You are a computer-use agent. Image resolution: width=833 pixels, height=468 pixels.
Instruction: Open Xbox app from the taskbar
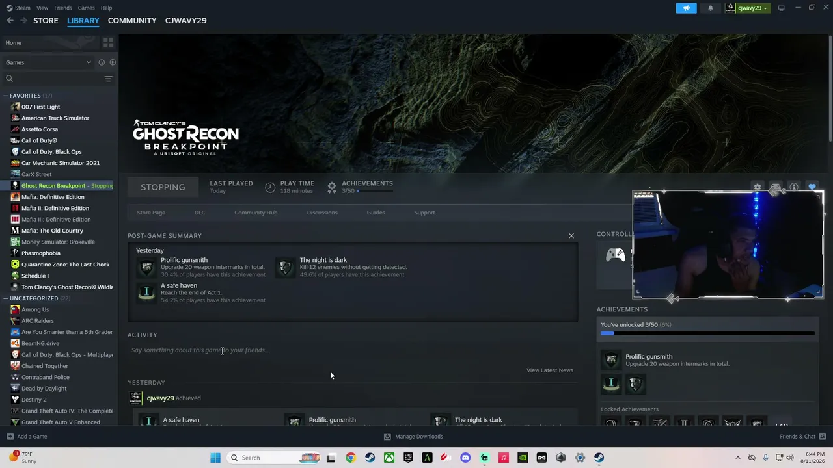[389, 458]
